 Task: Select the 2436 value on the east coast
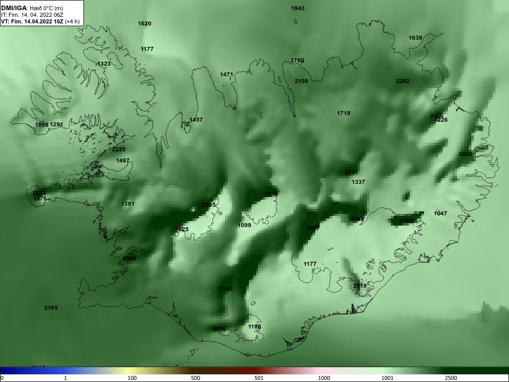pyautogui.click(x=465, y=154)
